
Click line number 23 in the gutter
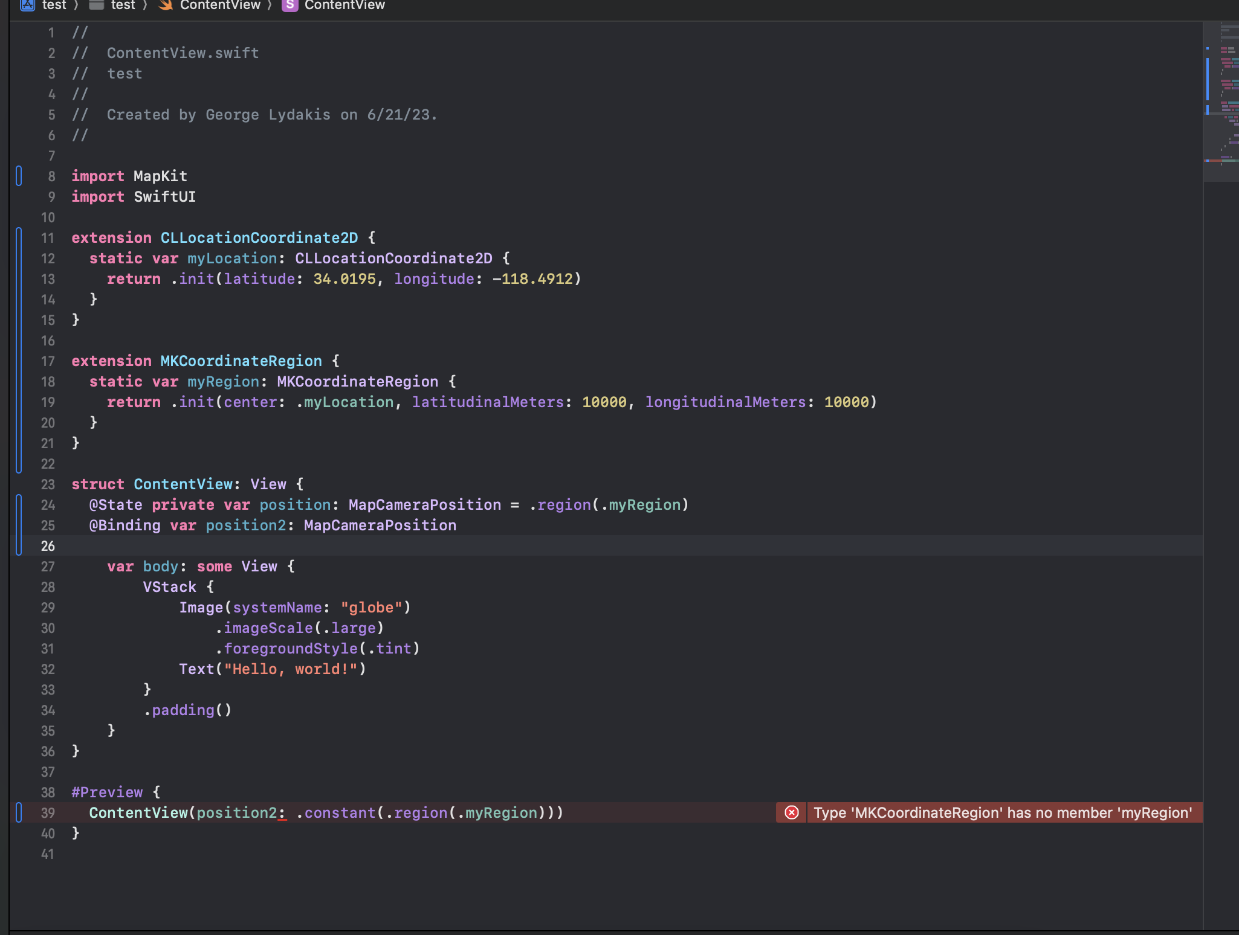[x=48, y=484]
